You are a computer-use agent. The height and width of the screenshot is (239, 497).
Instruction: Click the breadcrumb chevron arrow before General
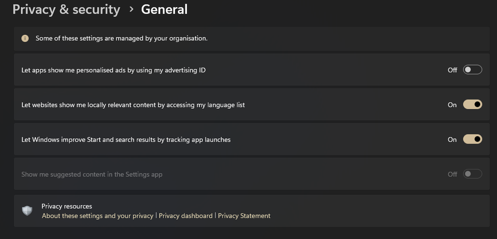point(131,9)
